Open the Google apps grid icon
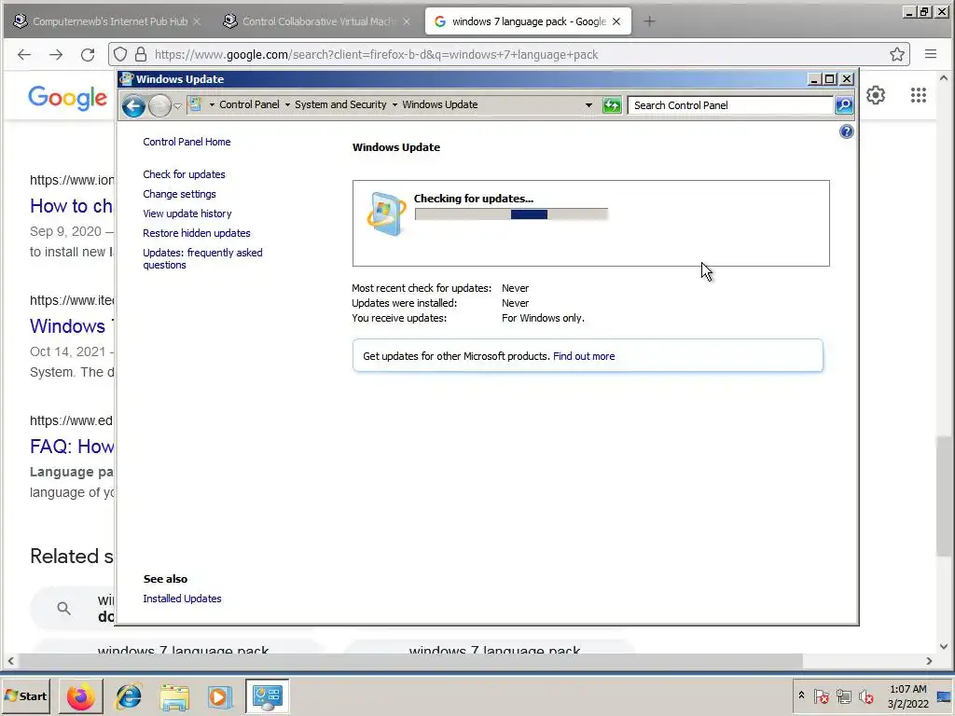The height and width of the screenshot is (716, 955). [919, 95]
